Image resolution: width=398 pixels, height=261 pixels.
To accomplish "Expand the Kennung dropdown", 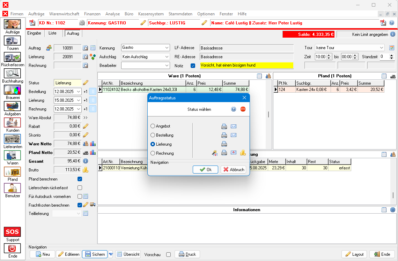I will tap(167, 48).
